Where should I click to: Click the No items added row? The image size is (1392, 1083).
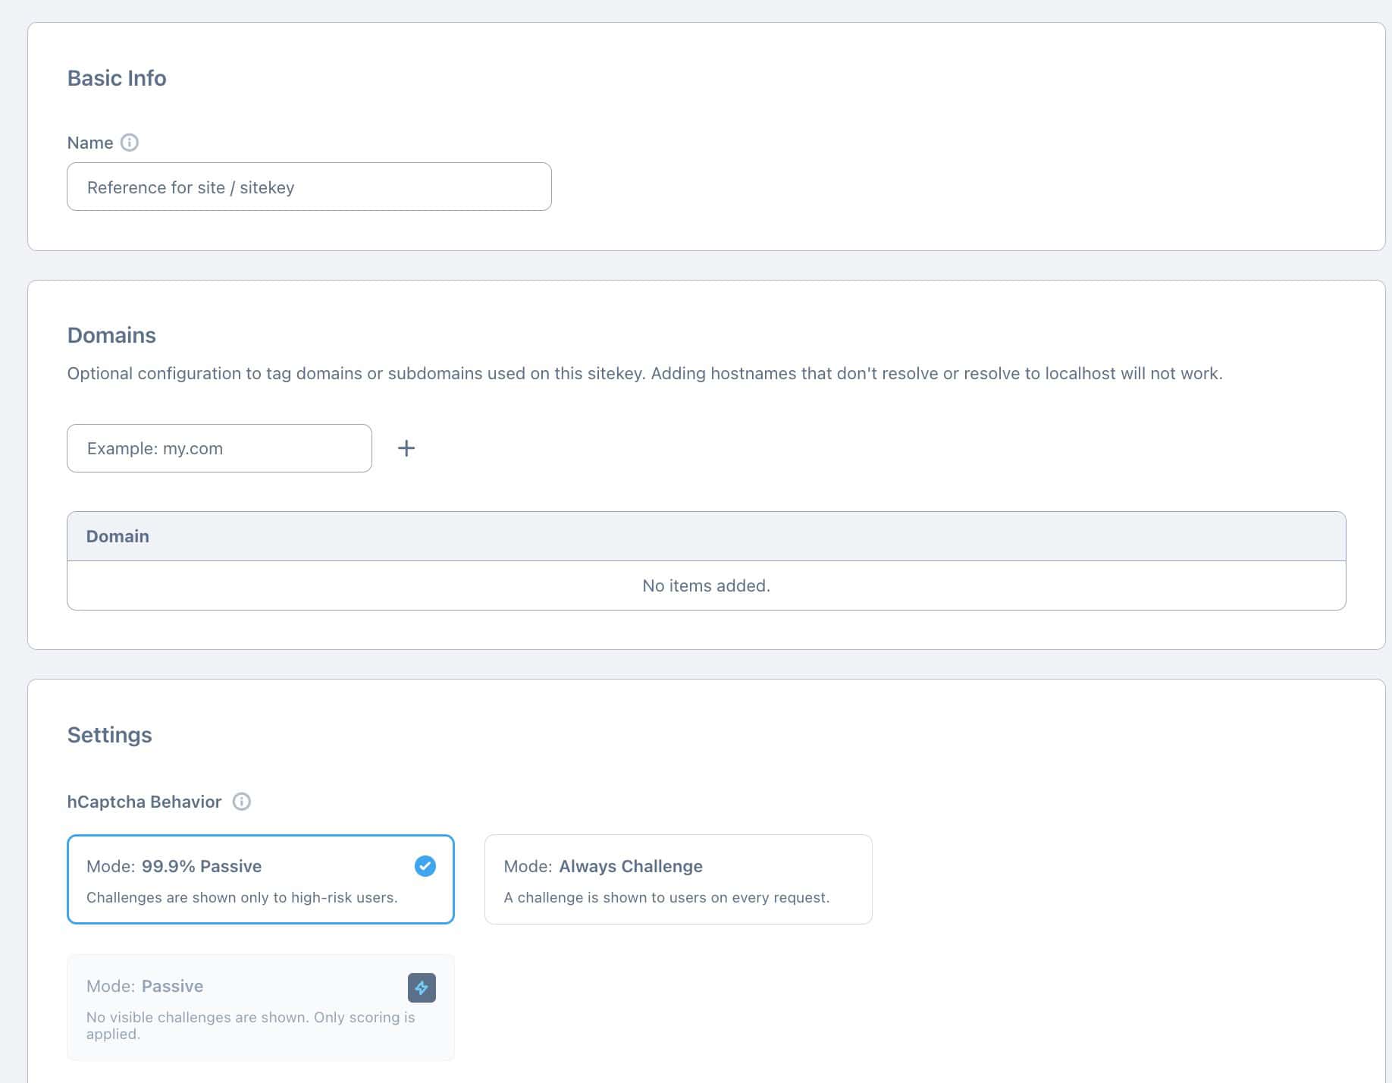[x=705, y=585]
